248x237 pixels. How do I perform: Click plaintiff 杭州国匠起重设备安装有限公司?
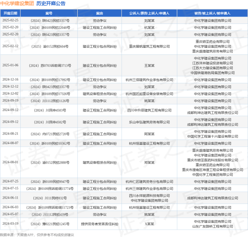coord(149,94)
